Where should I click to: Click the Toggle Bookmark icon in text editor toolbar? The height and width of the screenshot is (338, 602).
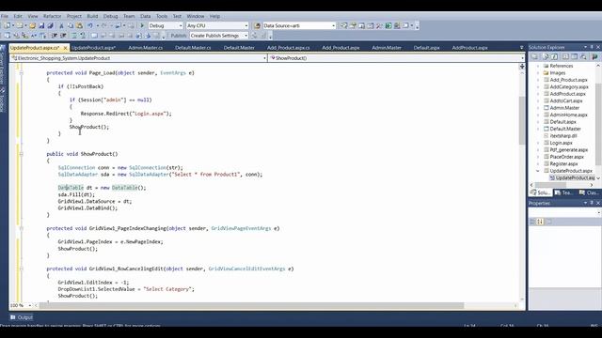tap(94, 36)
